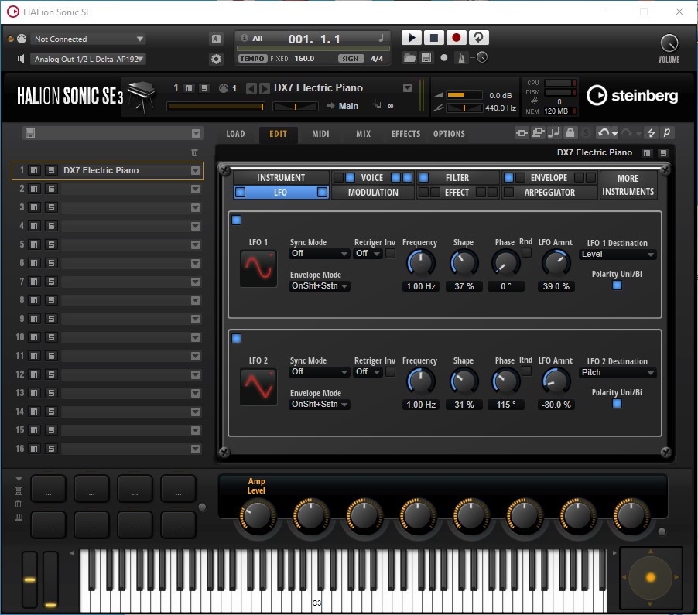
Task: Click the MIDI reset lightning icon
Action: coord(652,132)
